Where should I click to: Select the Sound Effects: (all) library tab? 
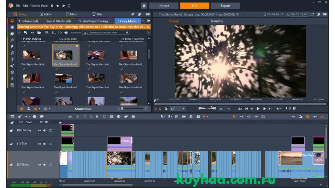(x=58, y=21)
